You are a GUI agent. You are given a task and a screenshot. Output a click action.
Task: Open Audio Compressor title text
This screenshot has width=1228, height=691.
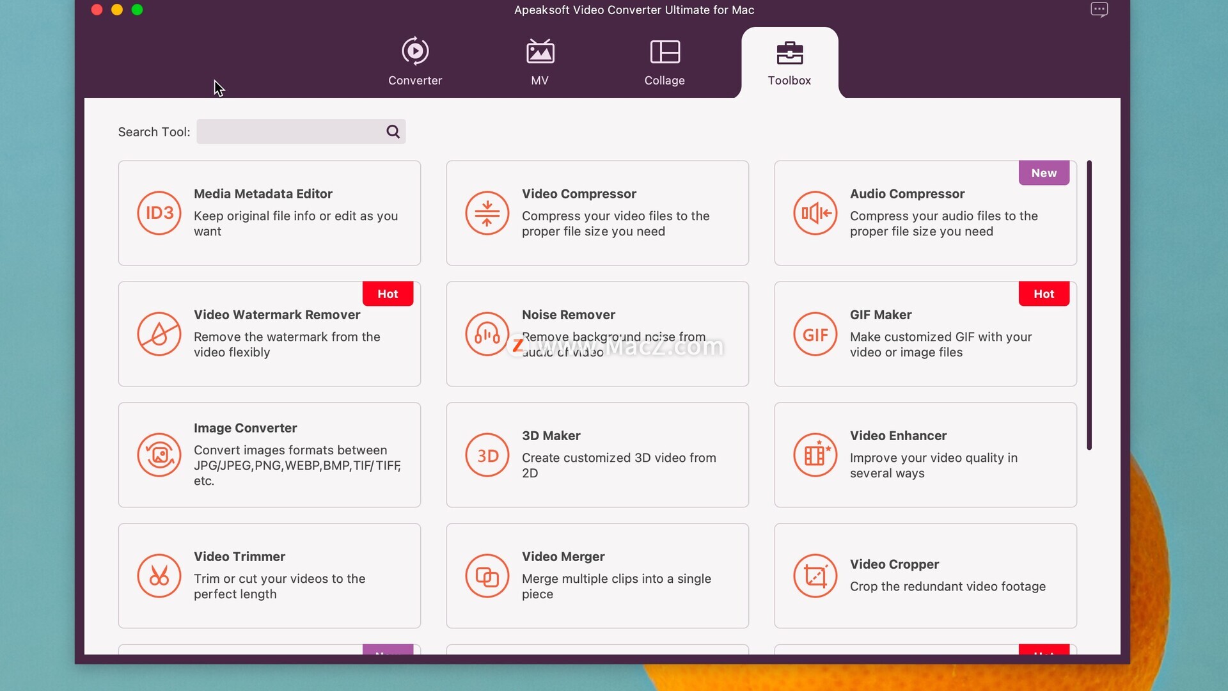pyautogui.click(x=907, y=194)
